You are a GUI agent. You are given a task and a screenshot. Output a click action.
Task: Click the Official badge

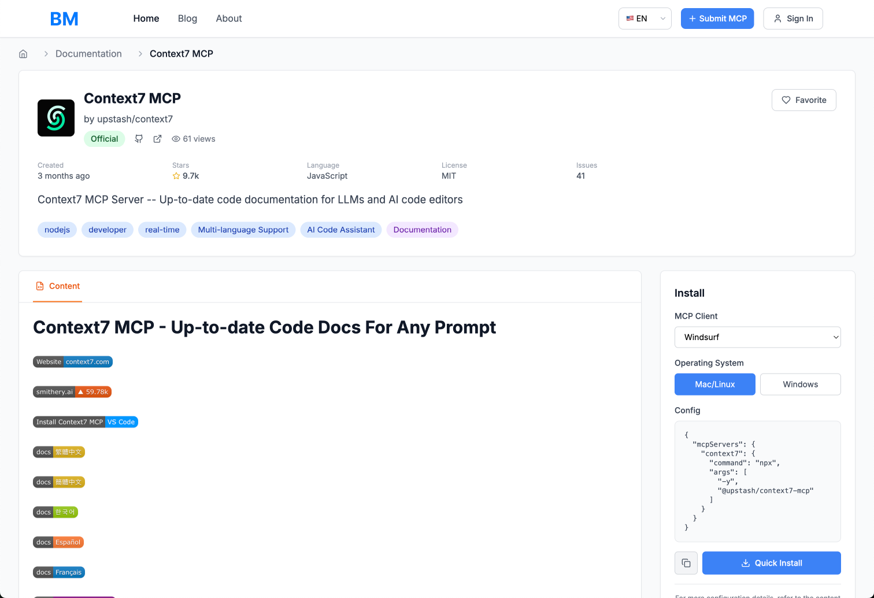click(x=105, y=139)
